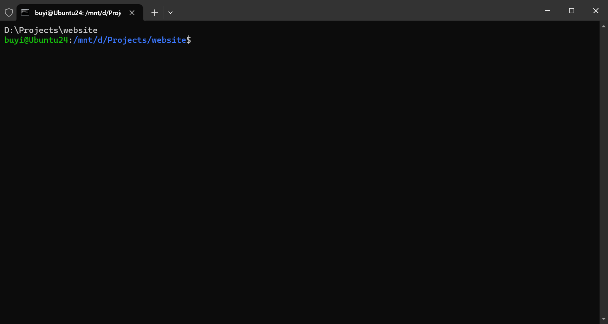The height and width of the screenshot is (324, 608).
Task: Close the buyi@Ubuntu24 tab
Action: coord(132,13)
